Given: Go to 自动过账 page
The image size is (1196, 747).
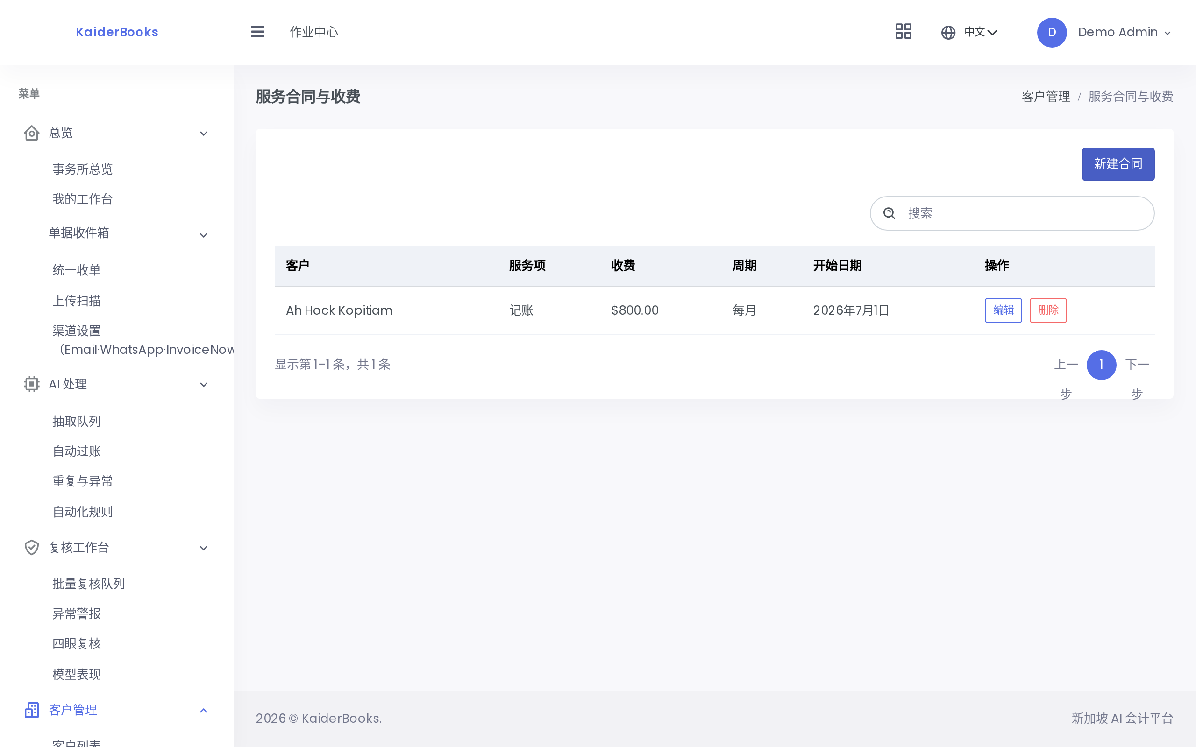Looking at the screenshot, I should pyautogui.click(x=77, y=451).
